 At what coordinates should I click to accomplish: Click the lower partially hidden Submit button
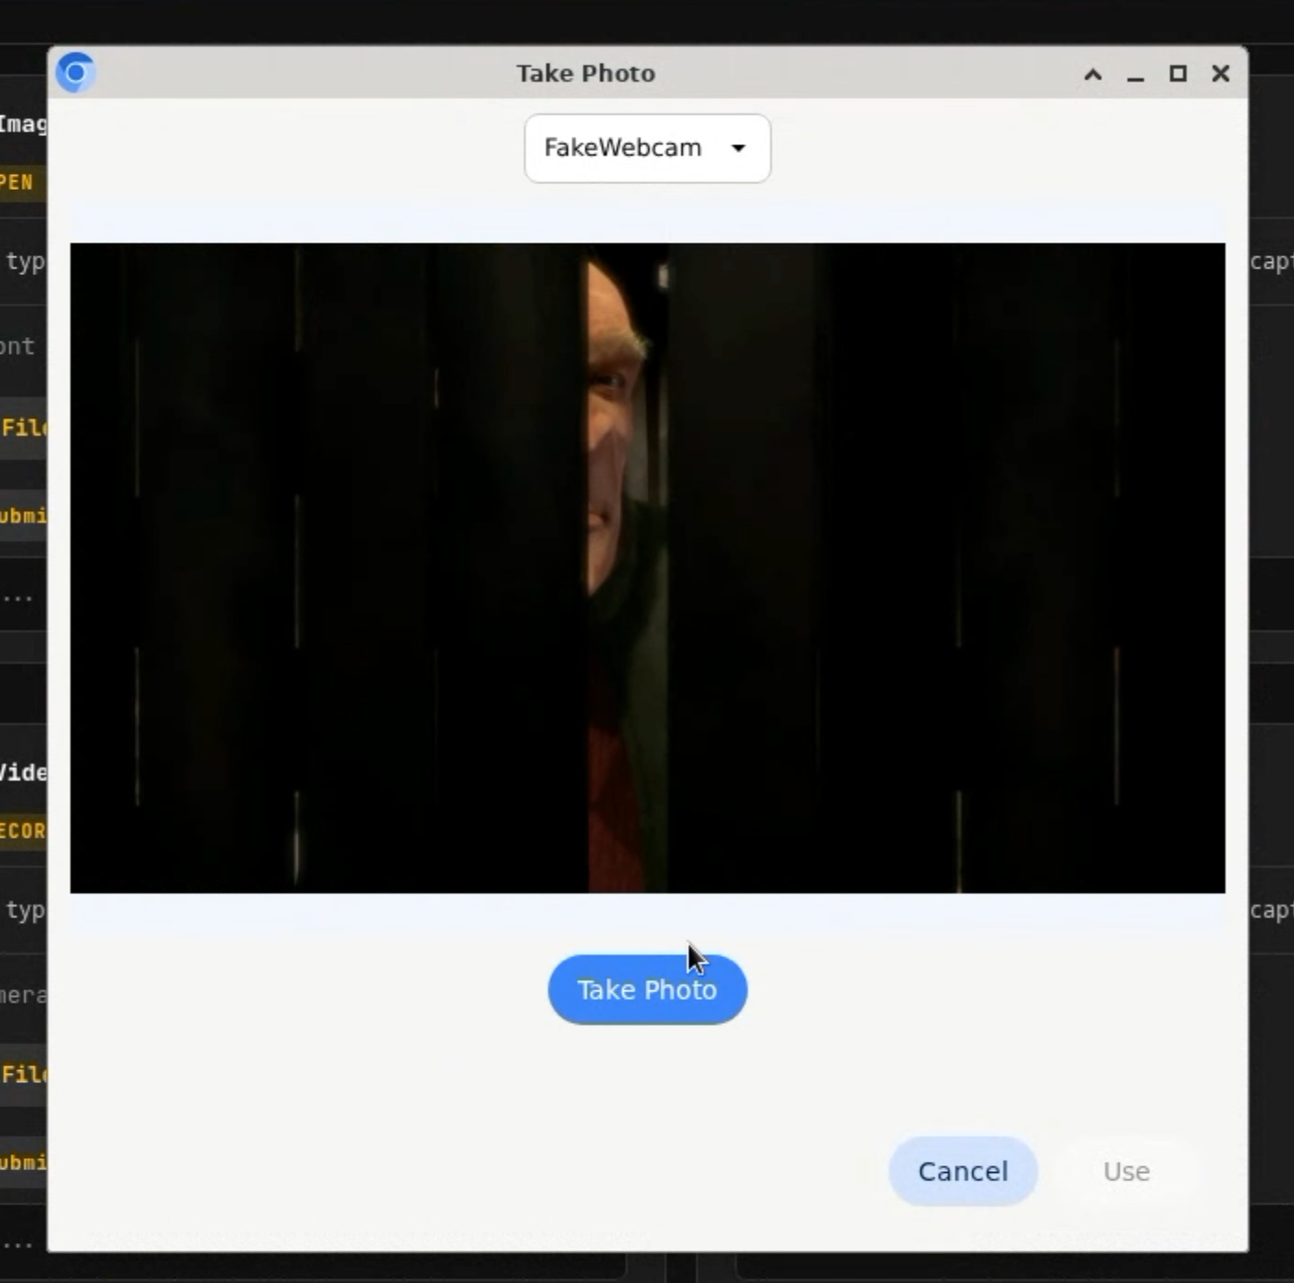pos(22,1162)
